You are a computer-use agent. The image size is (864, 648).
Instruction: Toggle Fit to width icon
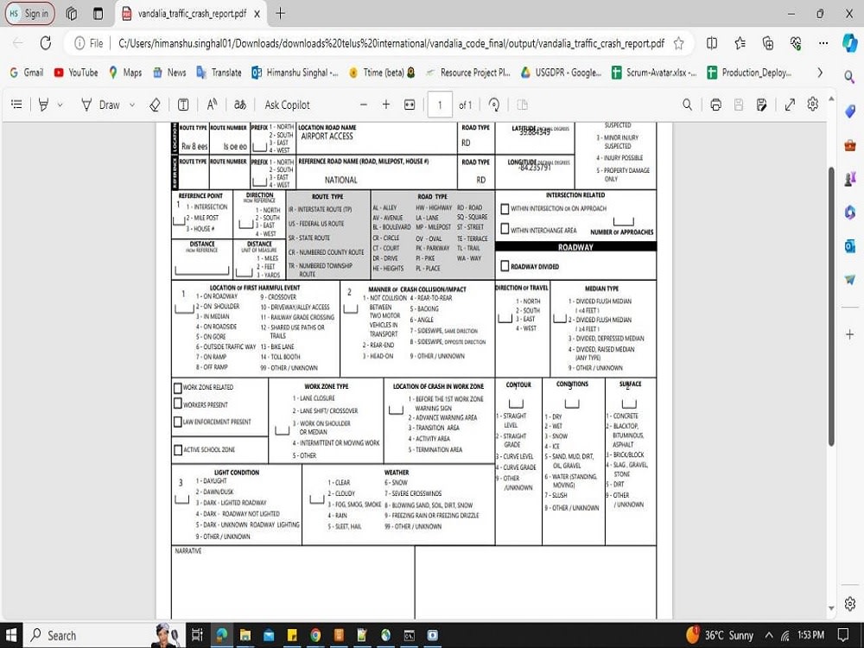pyautogui.click(x=410, y=105)
